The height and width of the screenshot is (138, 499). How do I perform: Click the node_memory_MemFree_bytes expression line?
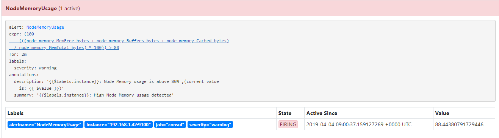(x=119, y=41)
